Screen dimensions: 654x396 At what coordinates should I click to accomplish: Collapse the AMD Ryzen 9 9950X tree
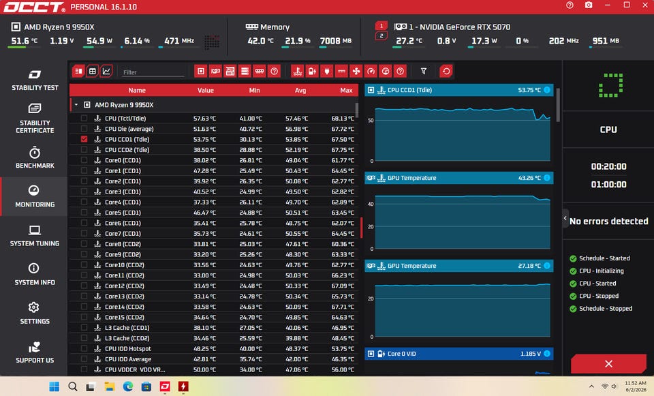[76, 105]
